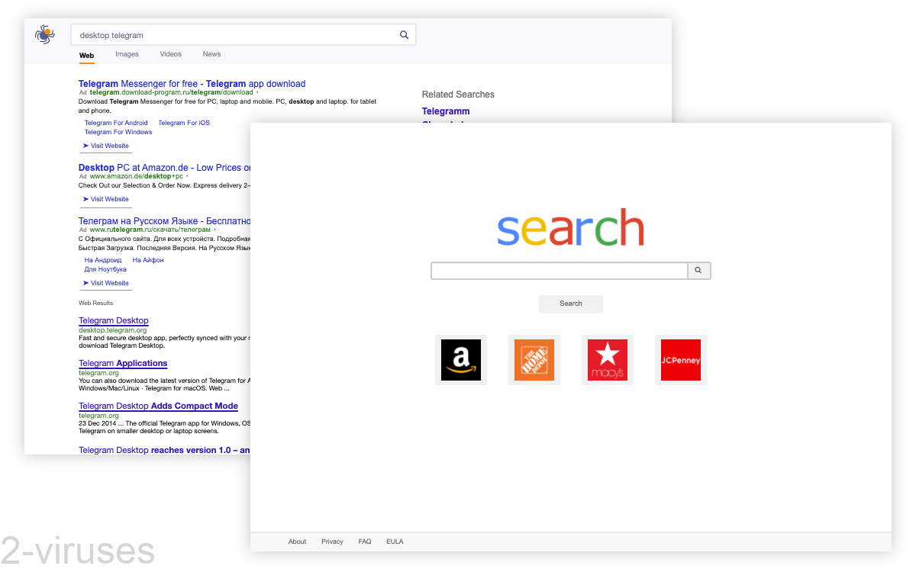This screenshot has height=572, width=916.
Task: Open the JCPenney shortcut tile
Action: coord(680,359)
